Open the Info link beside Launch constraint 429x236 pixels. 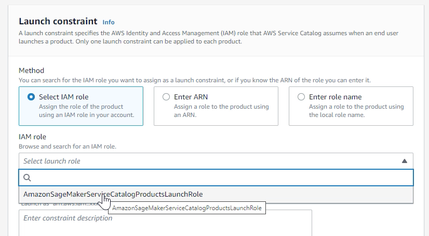point(109,22)
